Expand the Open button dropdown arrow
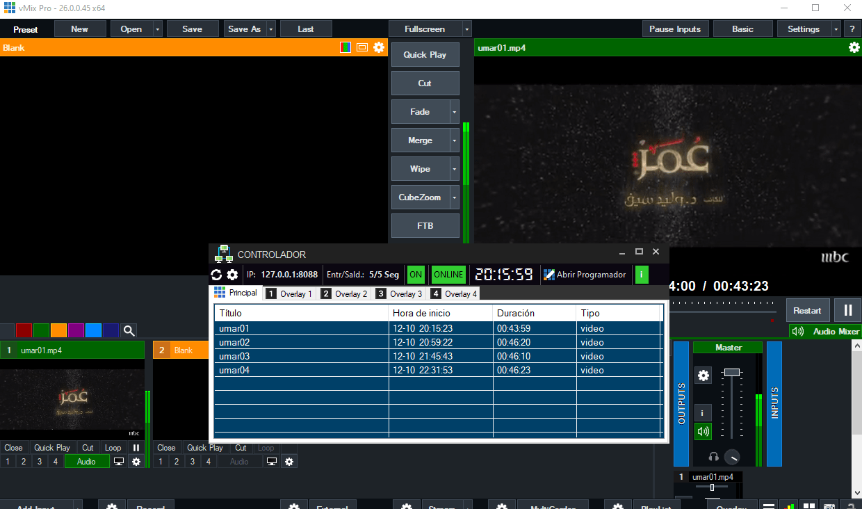862x509 pixels. (158, 29)
